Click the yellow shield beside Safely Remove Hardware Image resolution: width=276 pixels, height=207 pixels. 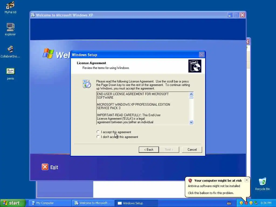tap(251, 203)
